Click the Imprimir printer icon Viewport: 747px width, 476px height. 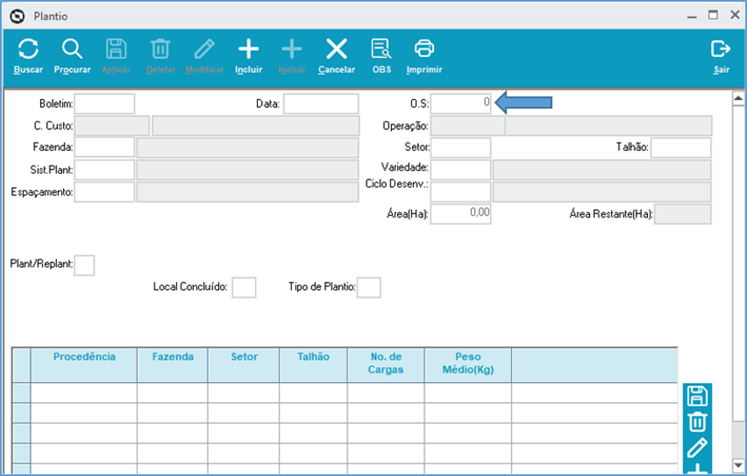tap(424, 49)
